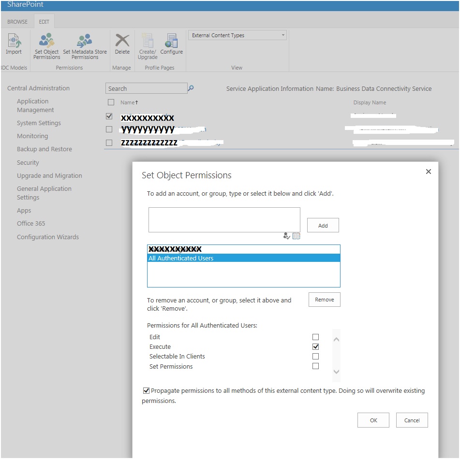Image resolution: width=460 pixels, height=459 pixels.
Task: Open the External Content Types dropdown
Action: click(237, 35)
